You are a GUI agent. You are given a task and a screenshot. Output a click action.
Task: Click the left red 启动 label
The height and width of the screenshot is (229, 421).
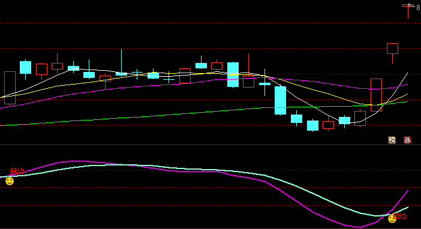click(x=17, y=171)
